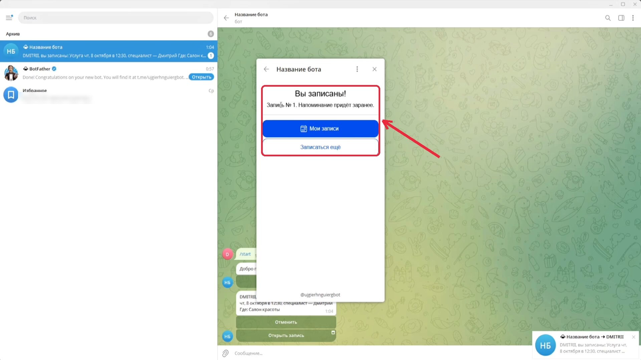Click the Открыть button in BotFather row
641x360 pixels.
coord(201,77)
